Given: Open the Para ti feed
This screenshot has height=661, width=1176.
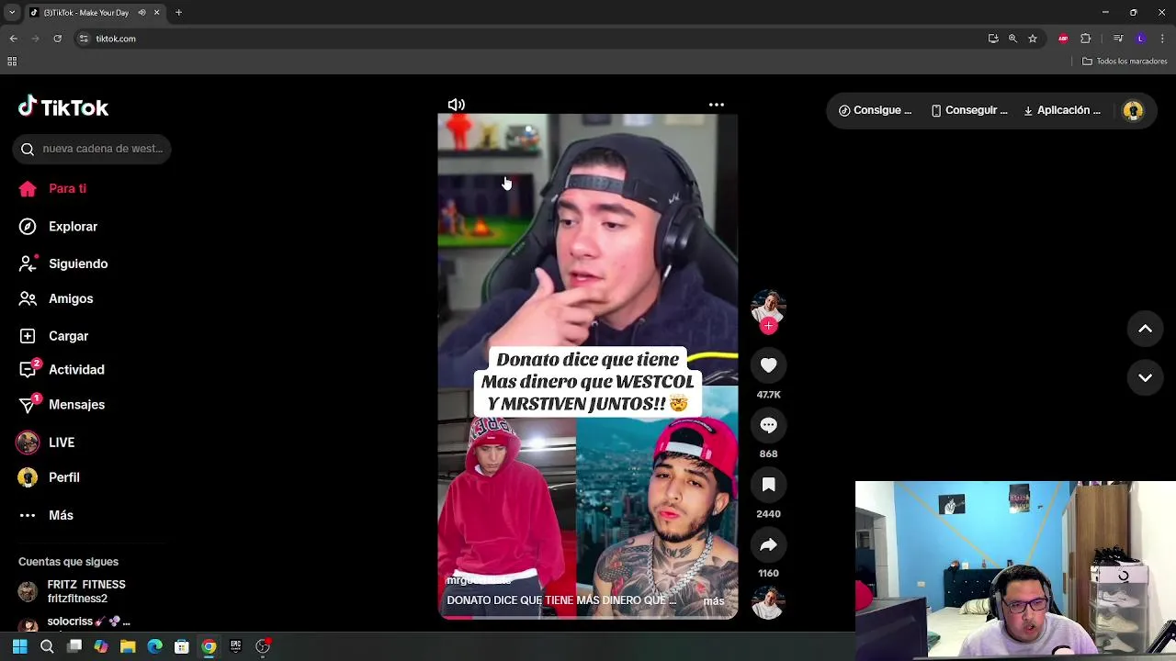Looking at the screenshot, I should (x=53, y=188).
